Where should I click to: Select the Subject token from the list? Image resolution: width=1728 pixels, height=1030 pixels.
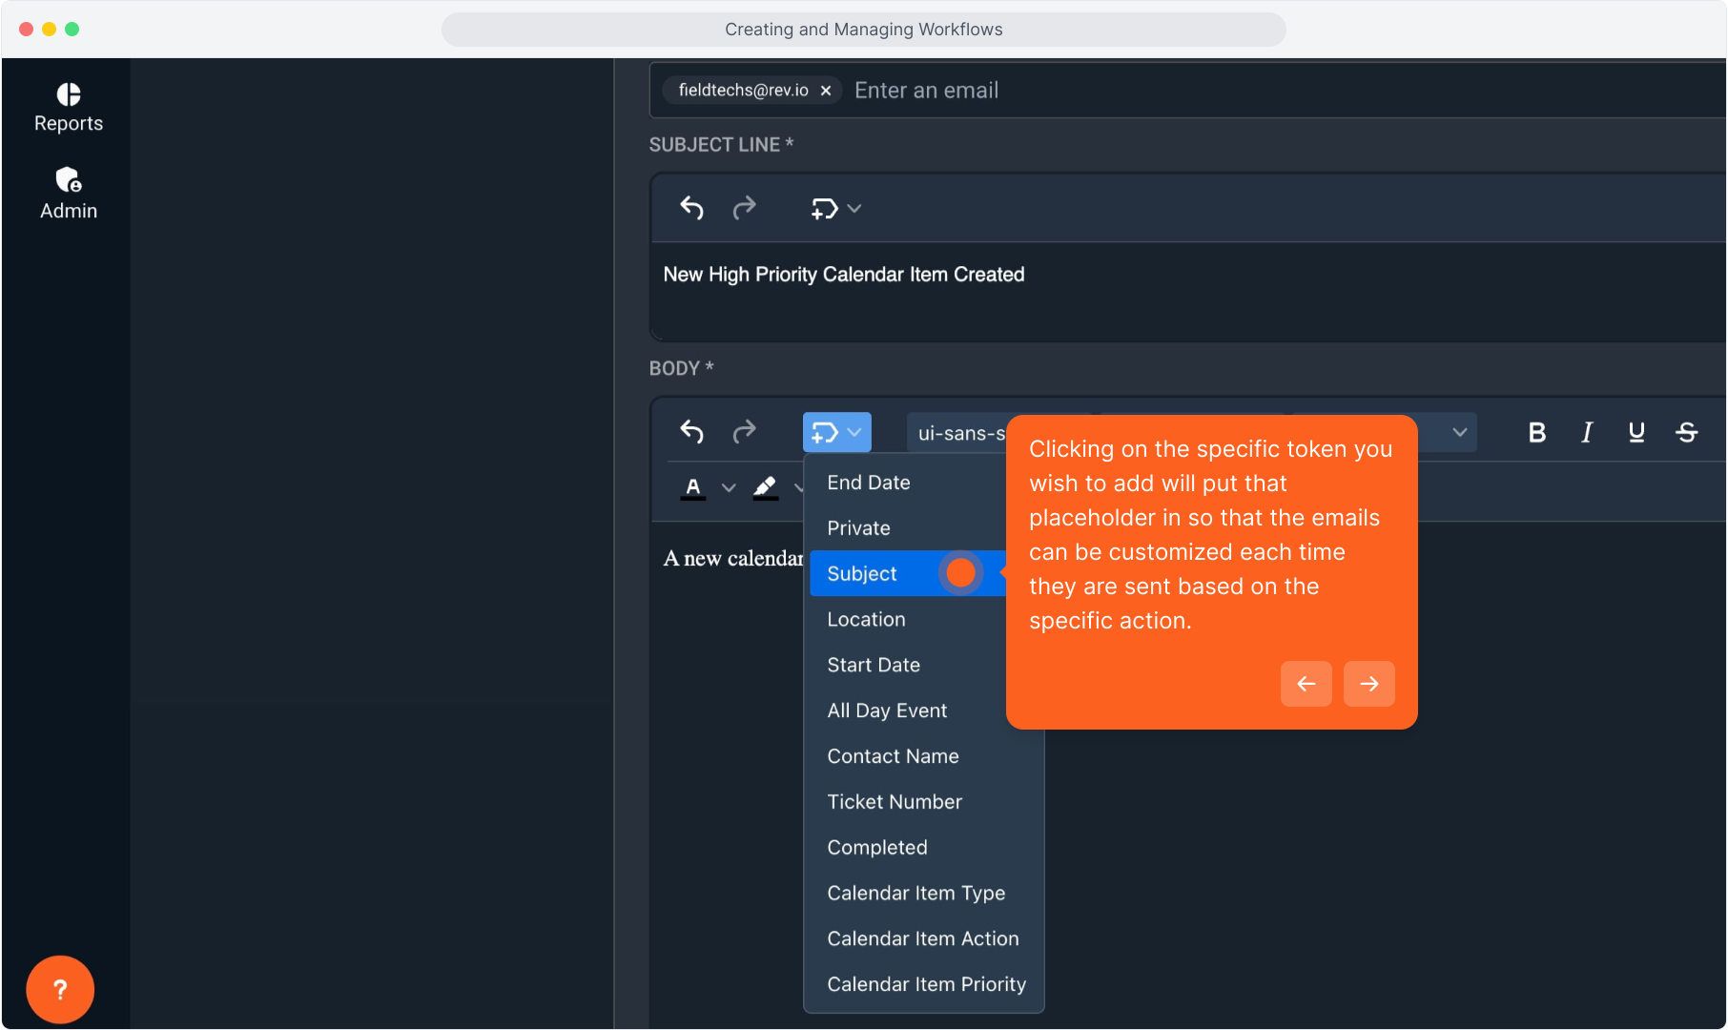pyautogui.click(x=862, y=573)
